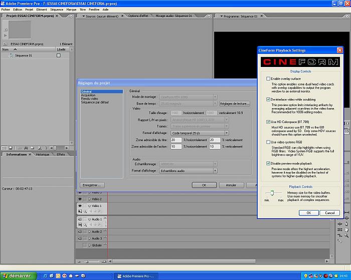Screen dimensions: 351x280
Task: Mute Audio 2 track speaker toggle
Action: (x=80, y=231)
